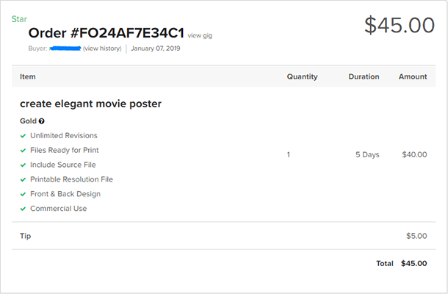Click the Printable Resolution File checkmark

[24, 179]
